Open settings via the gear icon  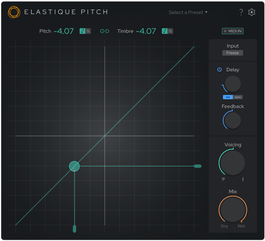tap(252, 12)
